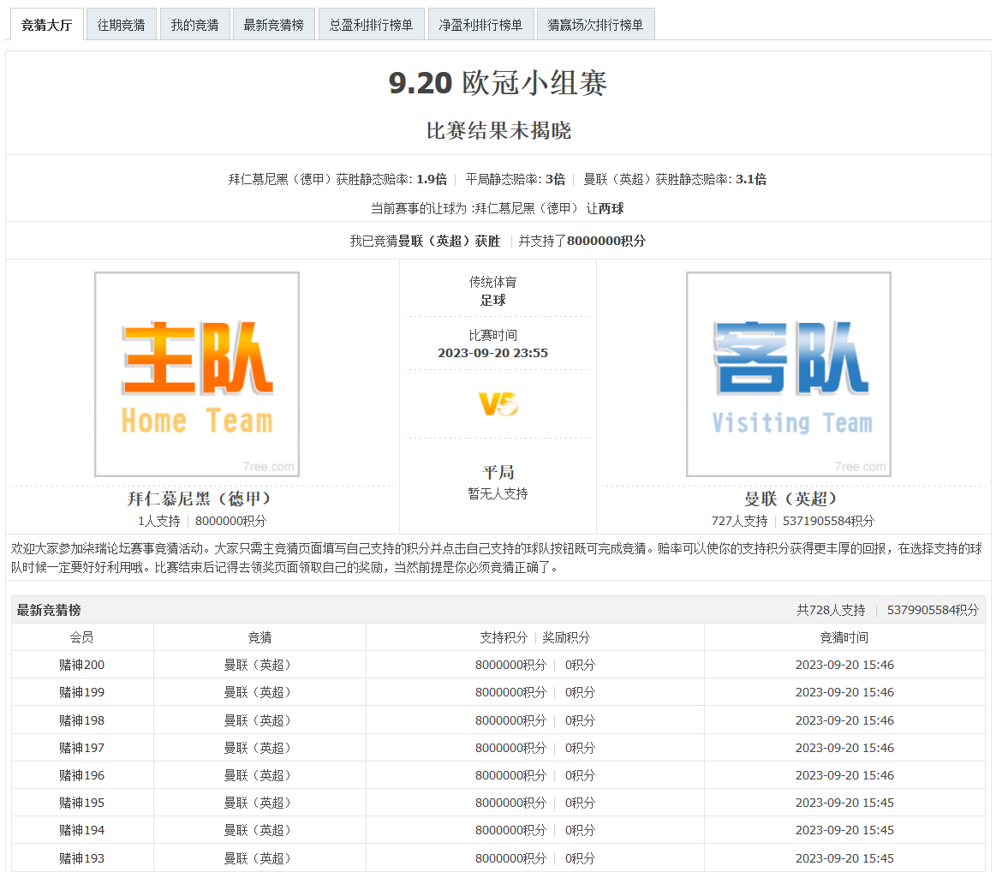This screenshot has width=1008, height=872.
Task: Choose the 平局 draw option
Action: pos(498,471)
